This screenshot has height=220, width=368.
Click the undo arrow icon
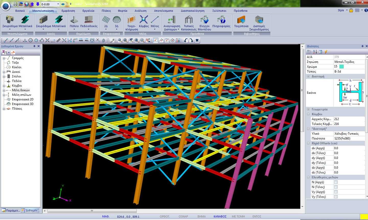coord(186,40)
